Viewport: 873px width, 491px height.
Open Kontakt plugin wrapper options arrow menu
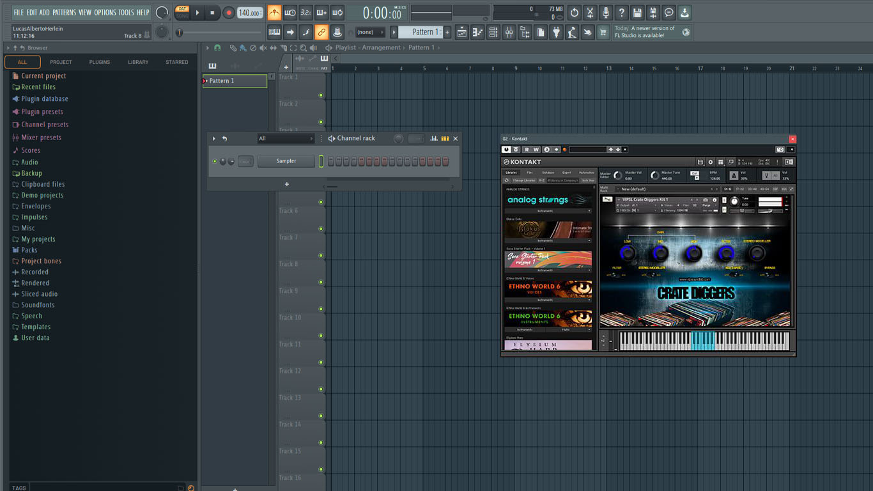coord(791,150)
